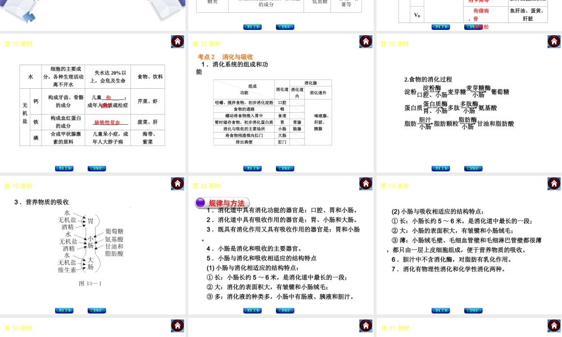Click the 第11课时 slide label
562x337 pixels.
coord(395,328)
